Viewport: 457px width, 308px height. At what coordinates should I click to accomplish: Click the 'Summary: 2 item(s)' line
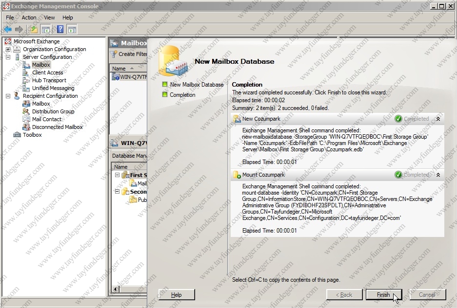point(280,108)
